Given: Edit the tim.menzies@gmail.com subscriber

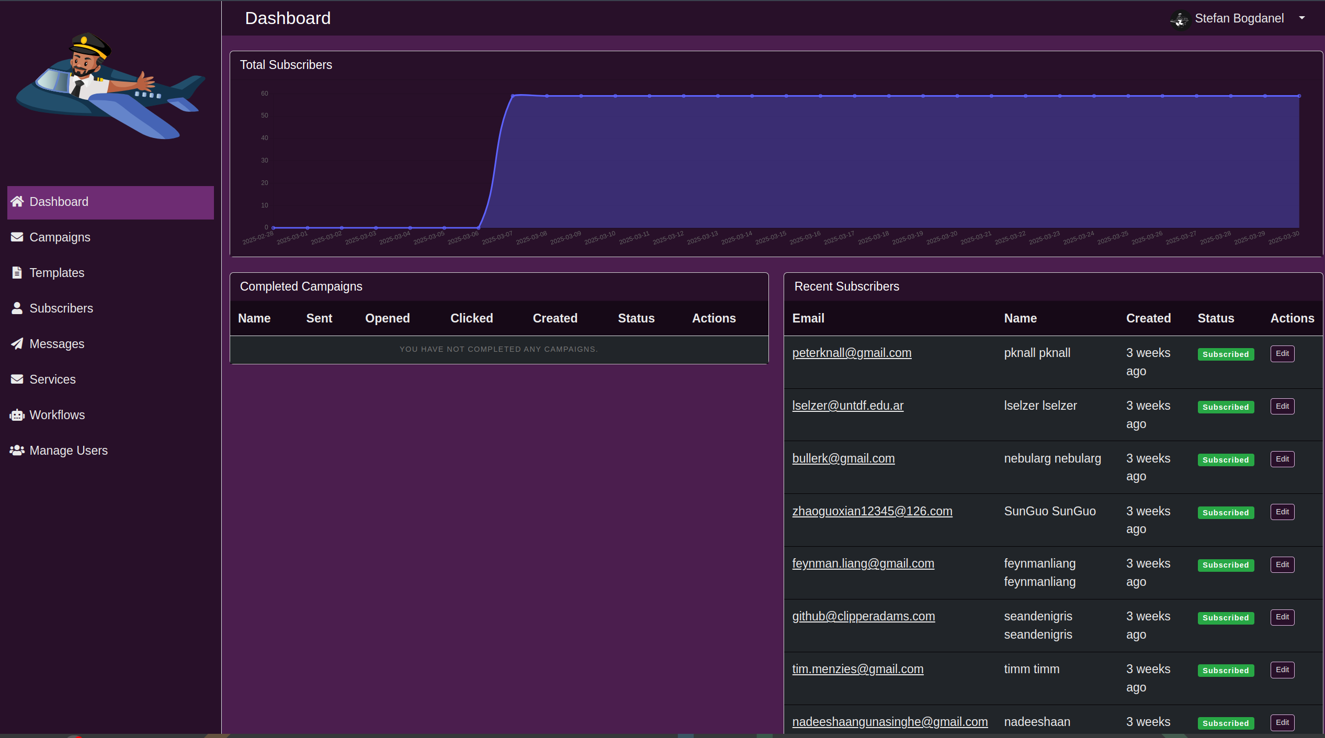Looking at the screenshot, I should [1282, 670].
